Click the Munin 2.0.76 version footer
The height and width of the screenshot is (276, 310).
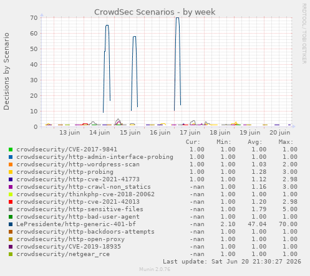tap(155, 269)
